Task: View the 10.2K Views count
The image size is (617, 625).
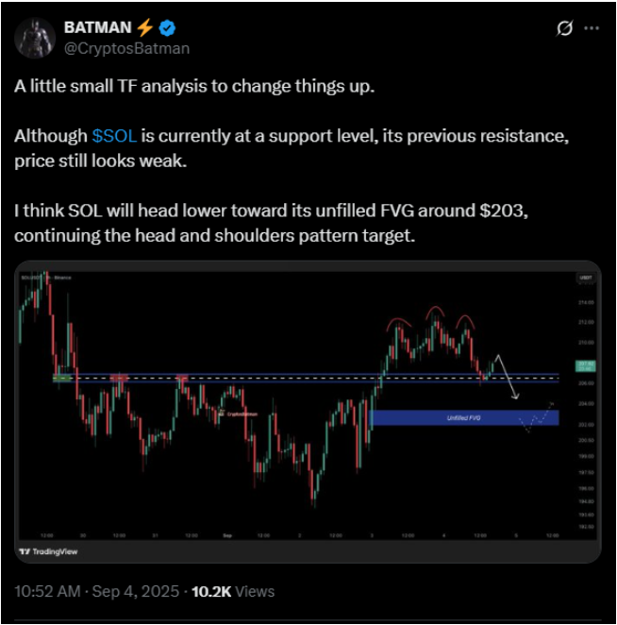Action: pos(233,591)
